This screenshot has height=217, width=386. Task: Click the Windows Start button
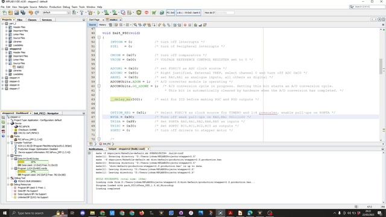pos(5,213)
